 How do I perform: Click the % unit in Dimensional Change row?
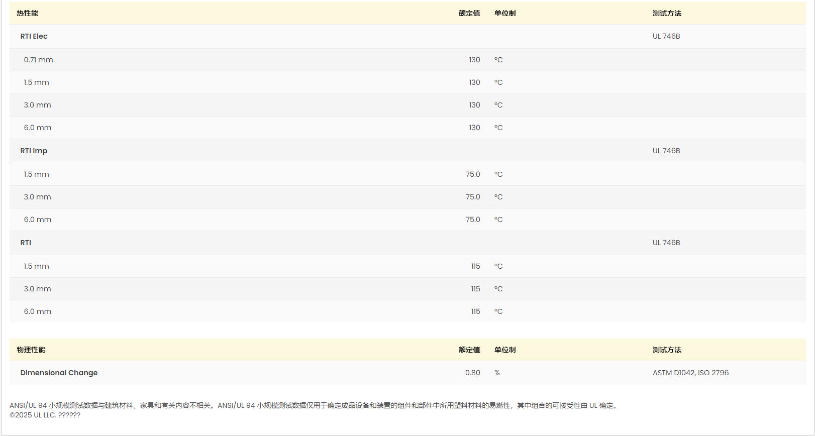pos(497,373)
